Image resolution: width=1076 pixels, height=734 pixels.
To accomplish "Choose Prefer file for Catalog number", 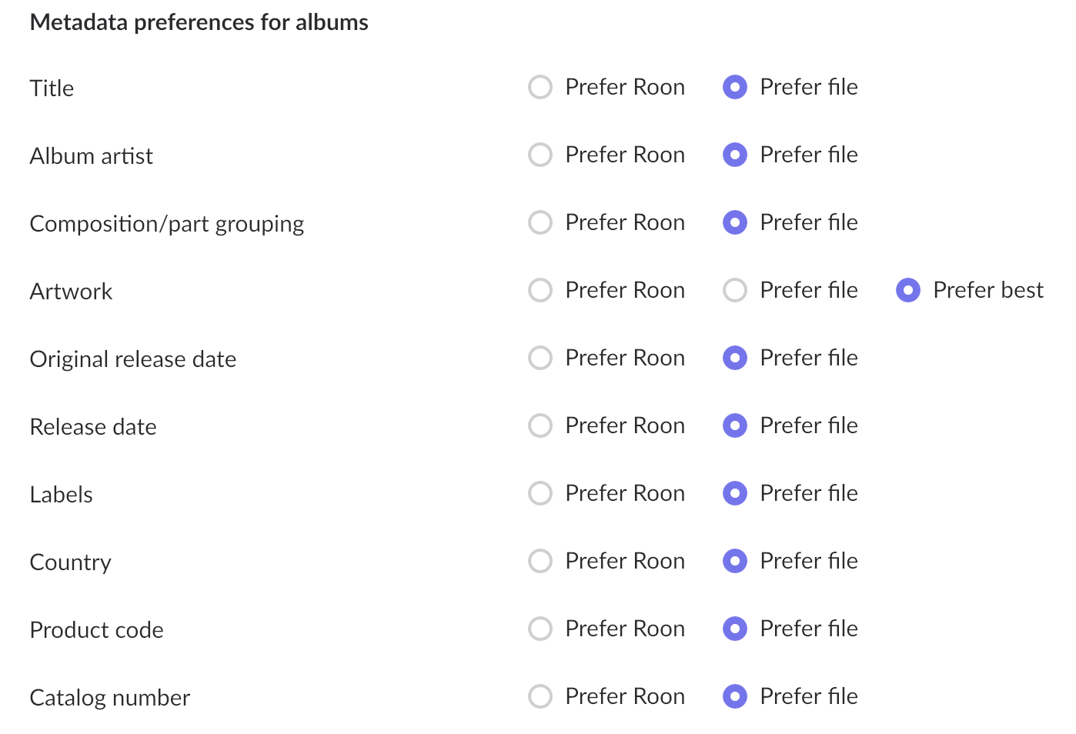I will (735, 696).
